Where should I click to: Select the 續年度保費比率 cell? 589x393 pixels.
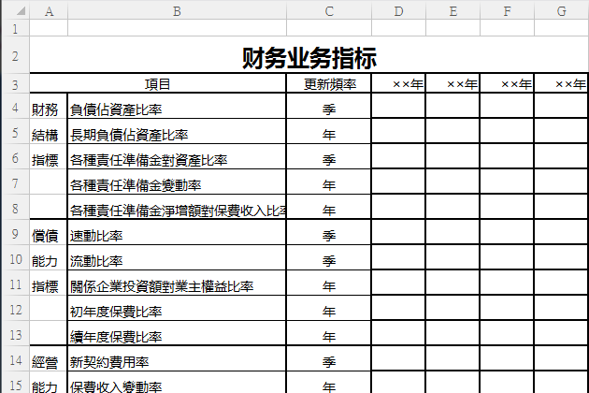177,336
